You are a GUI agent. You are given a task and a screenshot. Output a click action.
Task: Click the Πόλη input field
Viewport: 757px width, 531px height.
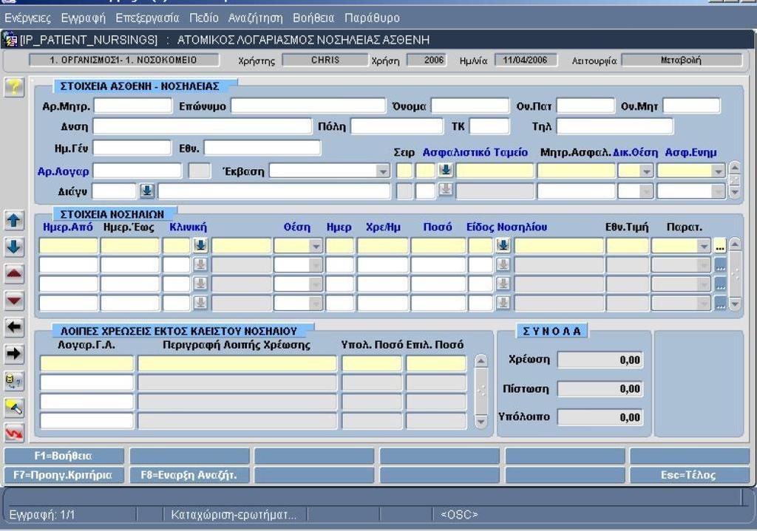pos(396,126)
